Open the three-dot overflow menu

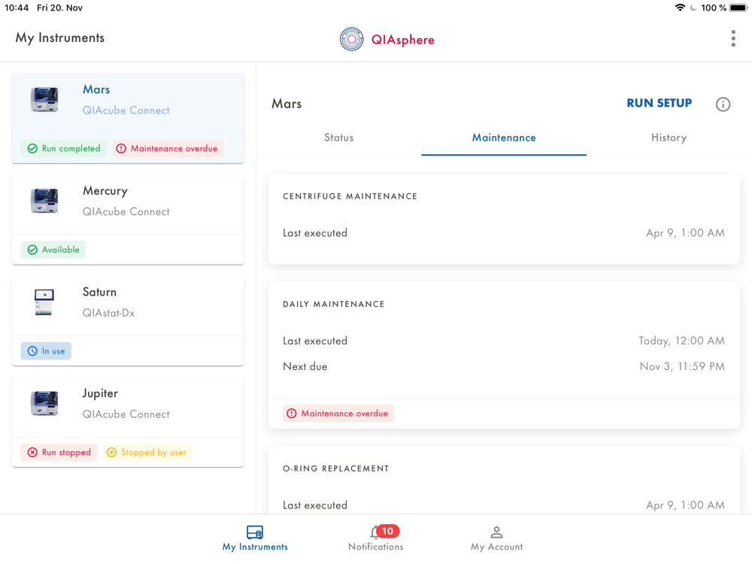point(732,38)
